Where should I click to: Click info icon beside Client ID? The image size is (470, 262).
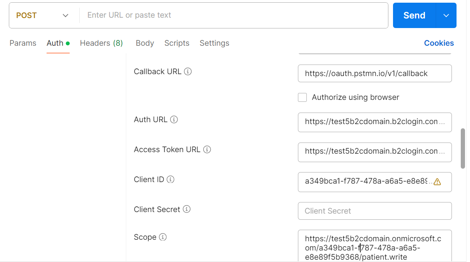171,179
